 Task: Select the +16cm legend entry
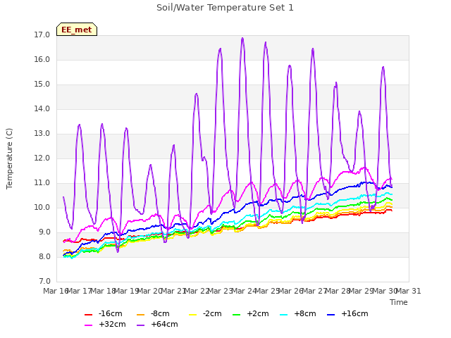[347, 313]
